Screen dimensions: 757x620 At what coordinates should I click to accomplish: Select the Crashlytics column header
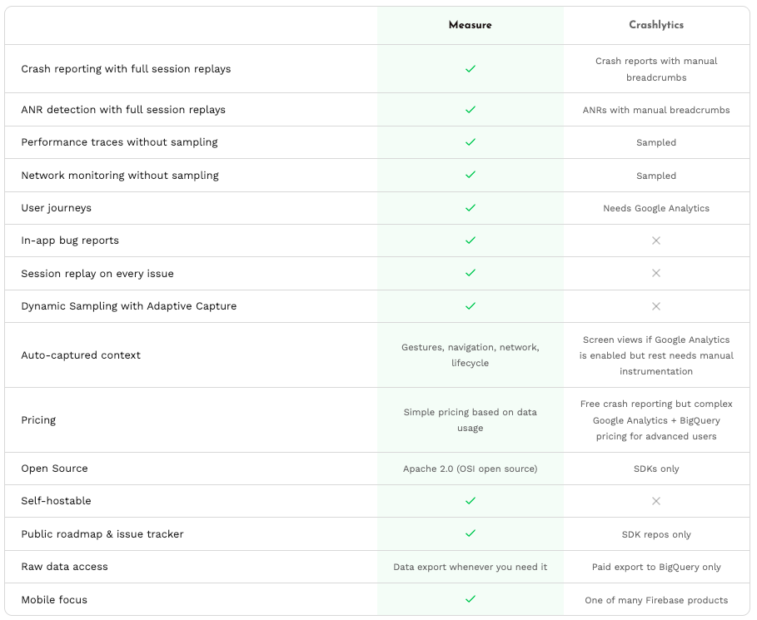click(656, 25)
